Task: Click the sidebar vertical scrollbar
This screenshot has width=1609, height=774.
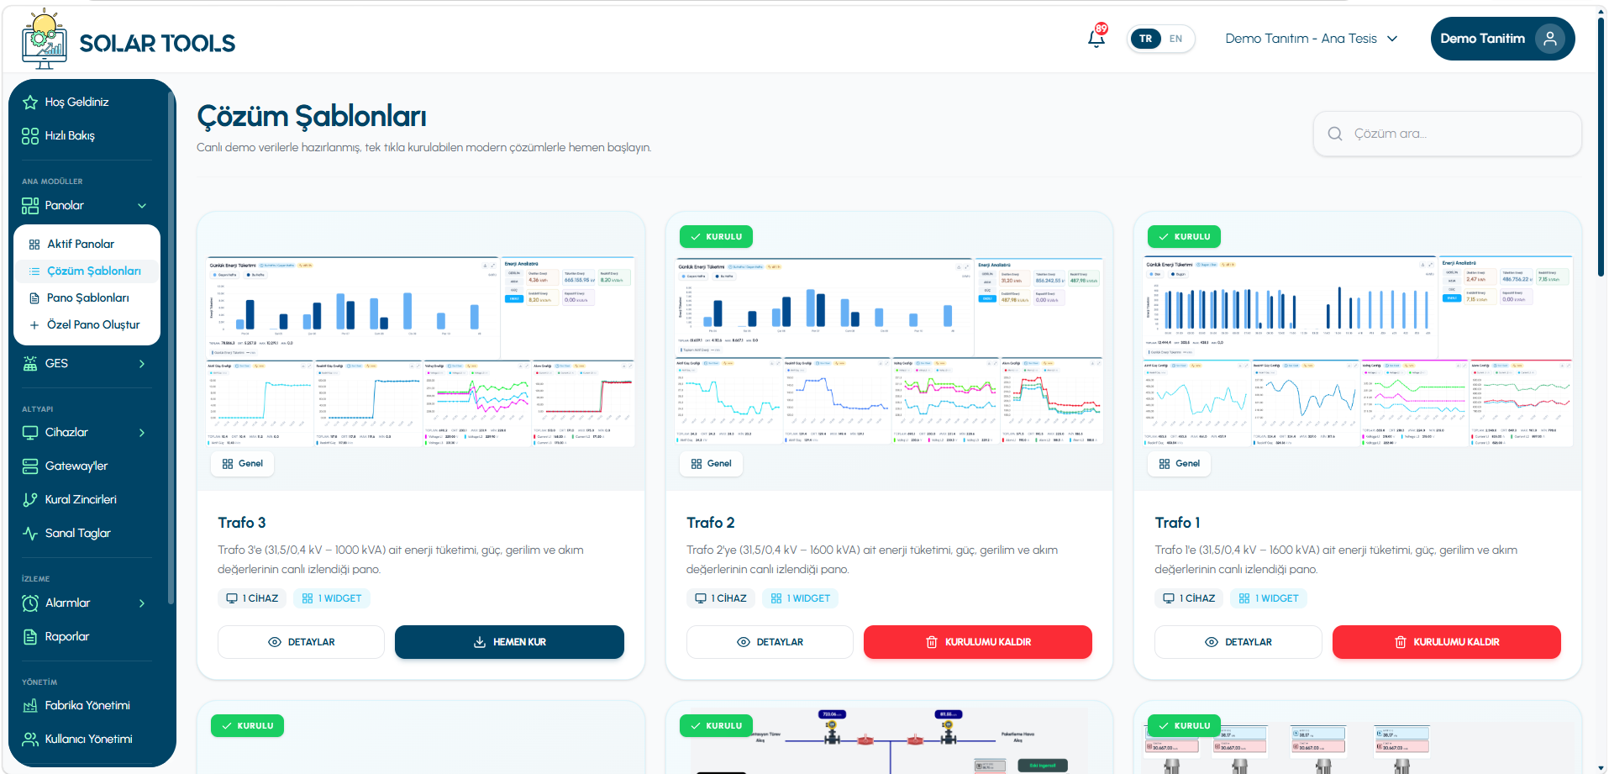Action: click(x=171, y=346)
